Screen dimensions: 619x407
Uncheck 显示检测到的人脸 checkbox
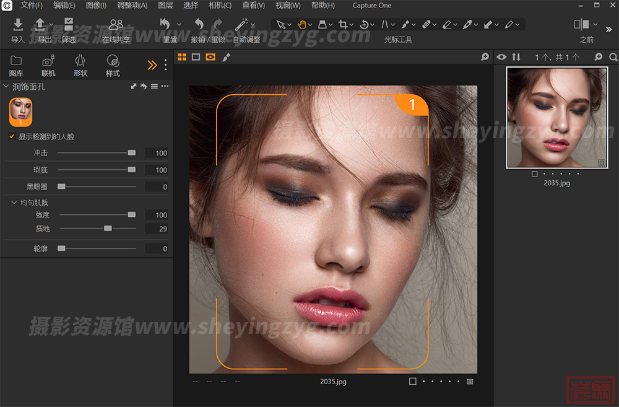pos(12,136)
